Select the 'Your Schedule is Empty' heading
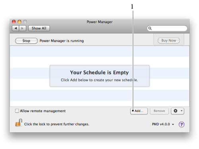 (99, 73)
